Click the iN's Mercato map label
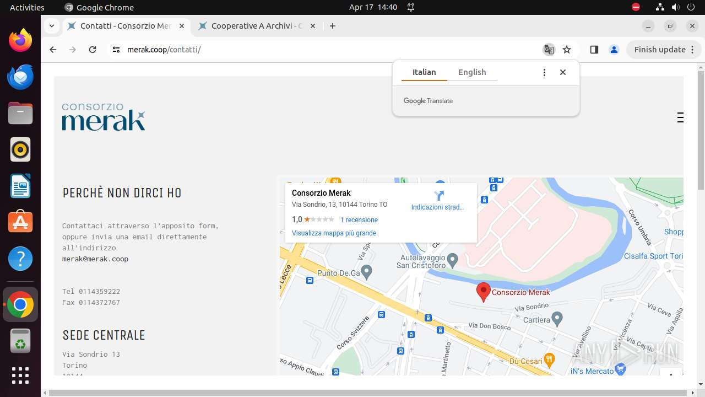The height and width of the screenshot is (397, 705). [x=592, y=371]
